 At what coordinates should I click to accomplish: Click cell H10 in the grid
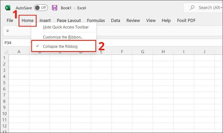(x=163, y=114)
